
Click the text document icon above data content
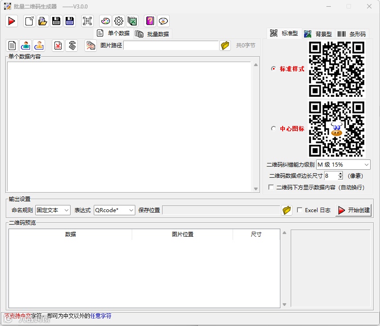point(12,46)
